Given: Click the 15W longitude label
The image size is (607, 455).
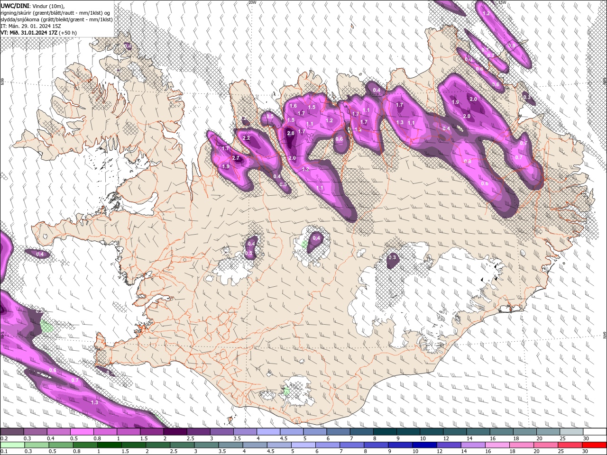Looking at the screenshot, I should tap(502, 2).
